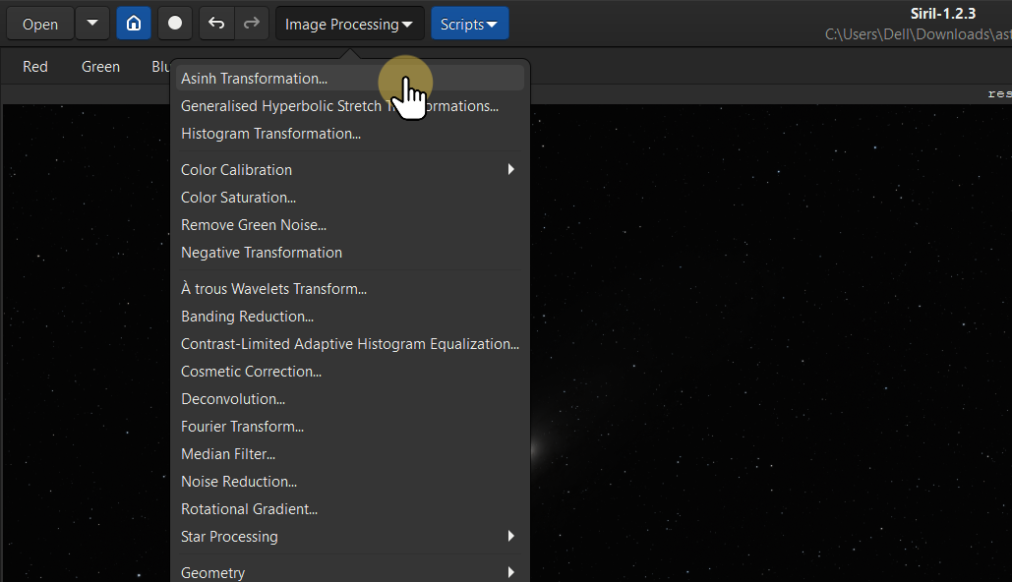Screen dimensions: 1012x582
Task: Select Negative Transformation menu entry
Action: point(262,253)
